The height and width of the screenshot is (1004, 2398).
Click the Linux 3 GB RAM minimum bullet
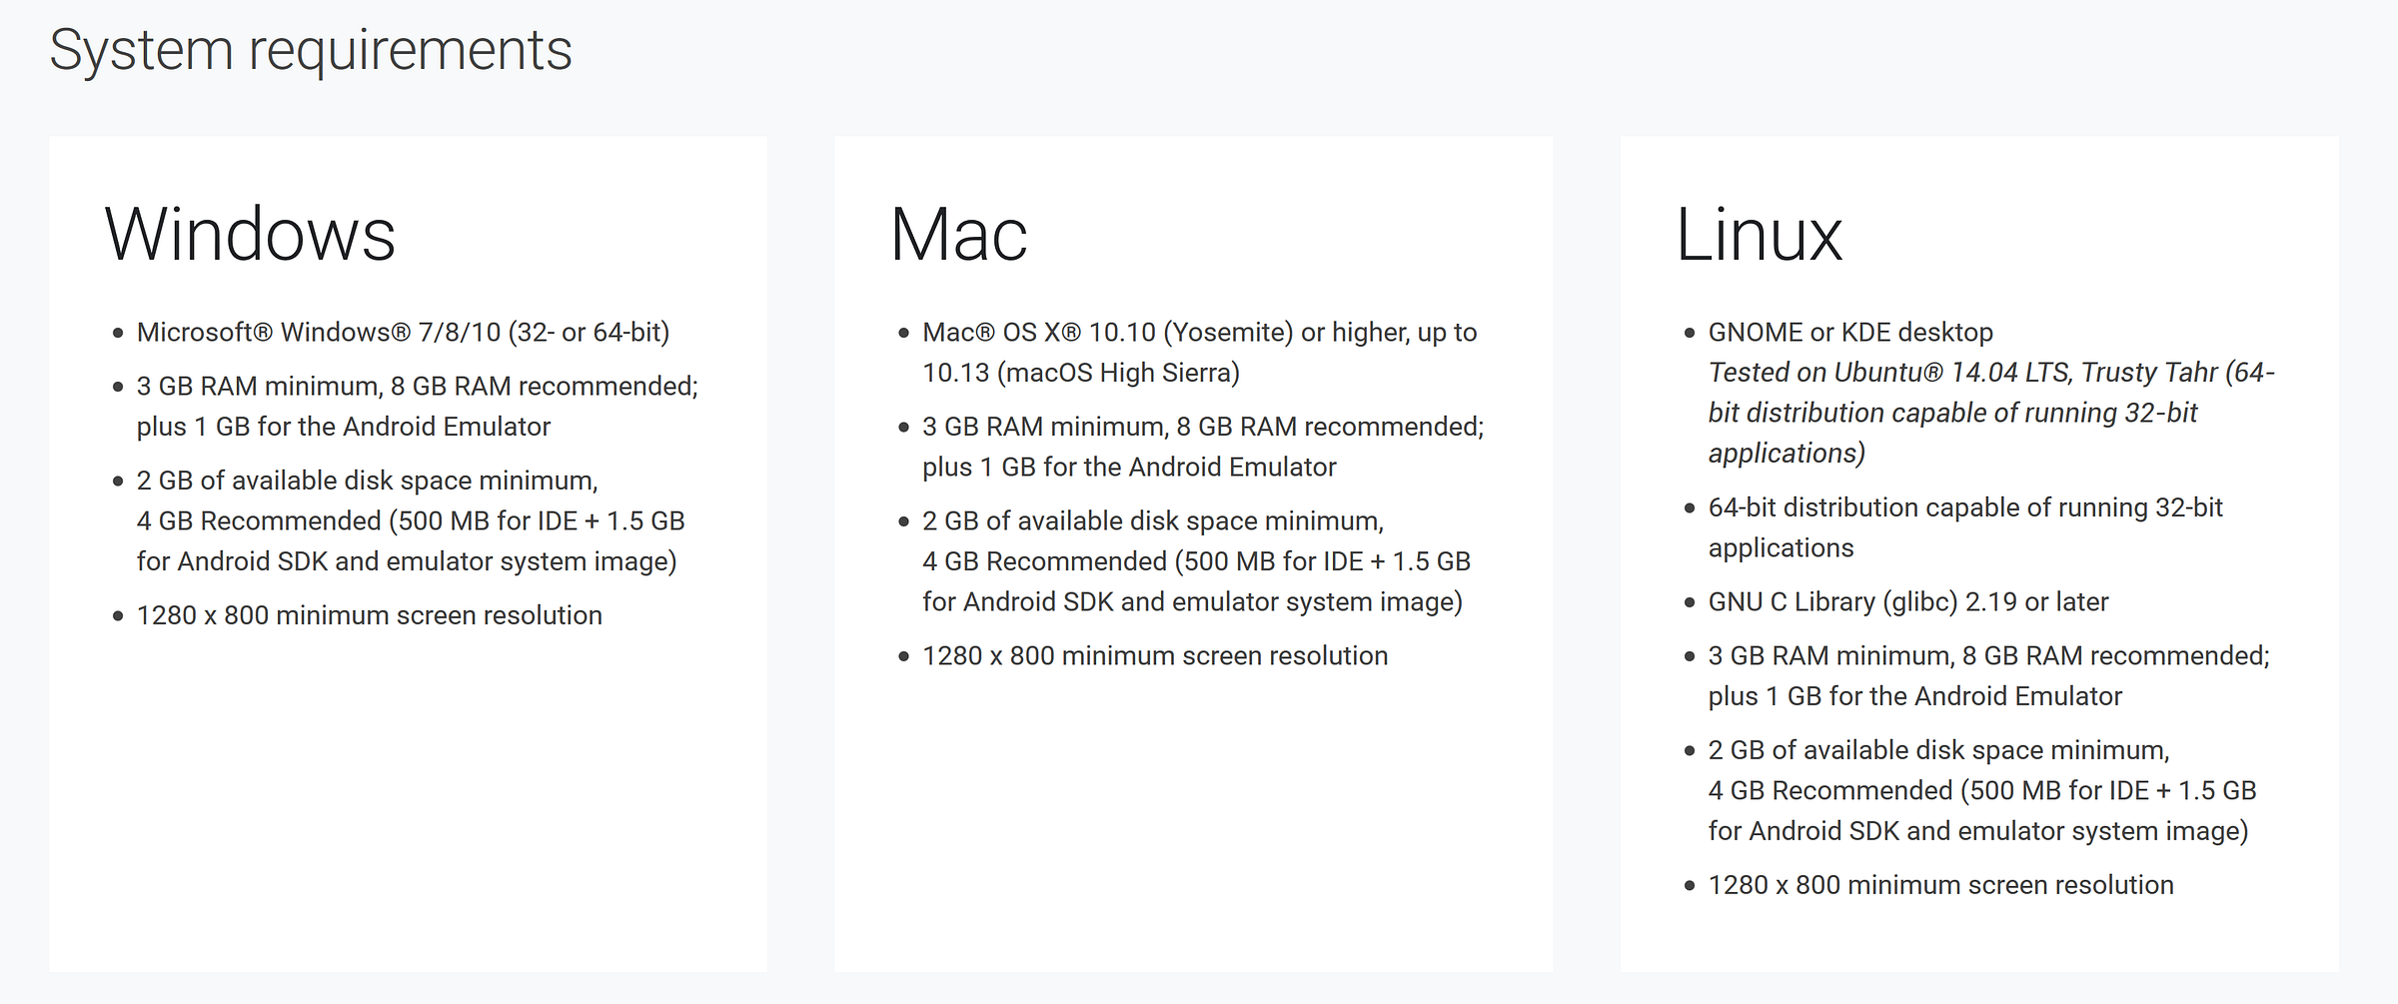click(1989, 675)
